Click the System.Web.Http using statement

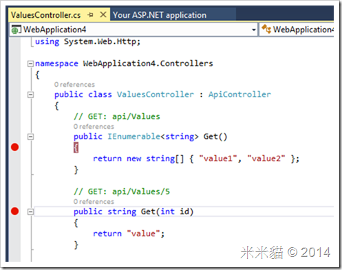(x=87, y=42)
